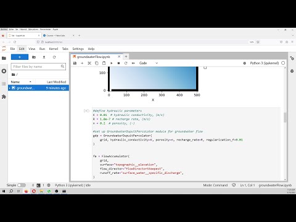This screenshot has height=222, width=296.
Task: Click the trusted notebook shield icon
Action: coord(234,185)
